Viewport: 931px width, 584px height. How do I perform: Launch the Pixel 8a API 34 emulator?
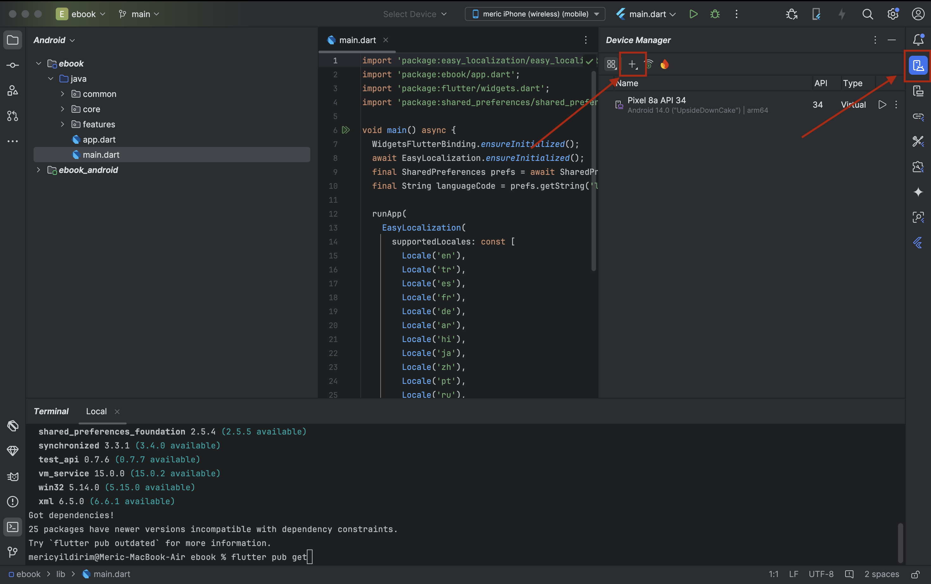pyautogui.click(x=882, y=105)
